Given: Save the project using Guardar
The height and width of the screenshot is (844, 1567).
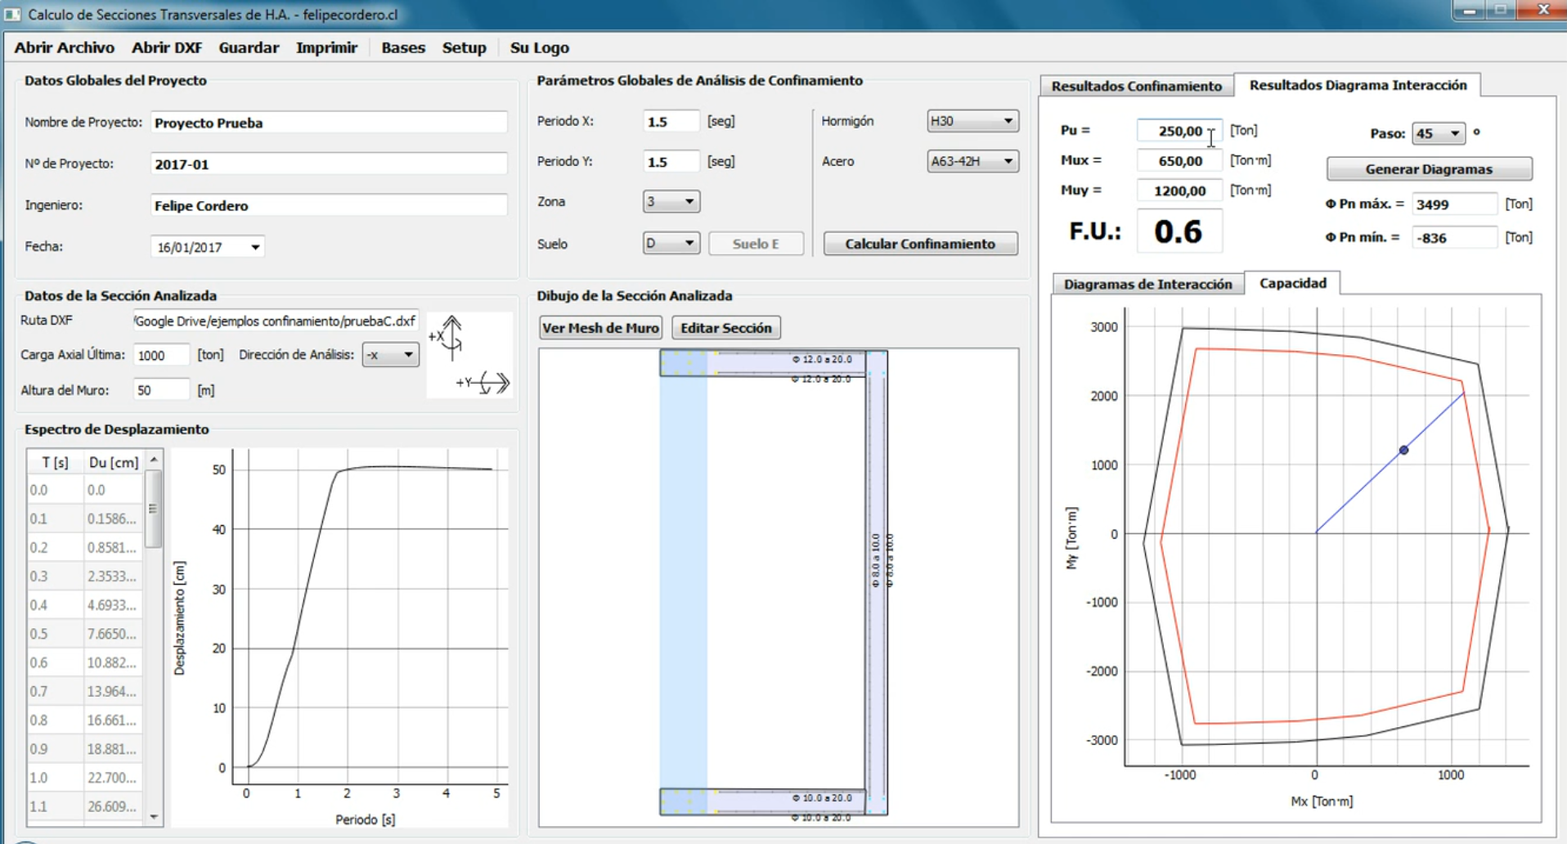Looking at the screenshot, I should pos(248,47).
